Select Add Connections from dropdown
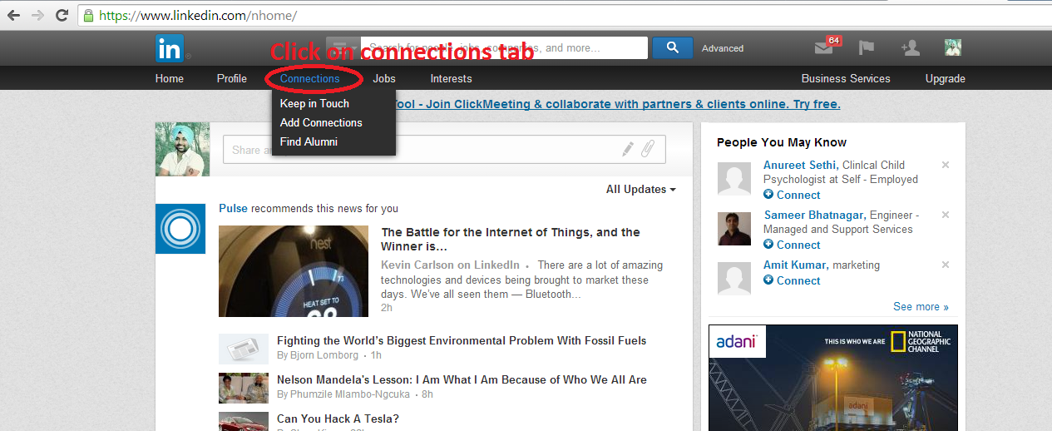 pyautogui.click(x=321, y=122)
